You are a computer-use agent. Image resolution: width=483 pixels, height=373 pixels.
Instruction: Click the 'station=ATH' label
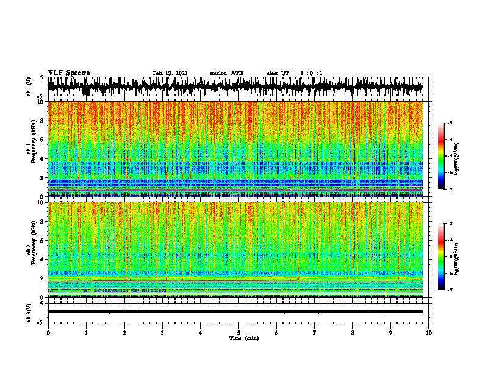click(x=226, y=73)
